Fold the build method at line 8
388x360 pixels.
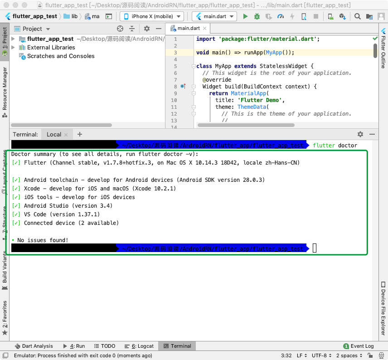pyautogui.click(x=194, y=87)
